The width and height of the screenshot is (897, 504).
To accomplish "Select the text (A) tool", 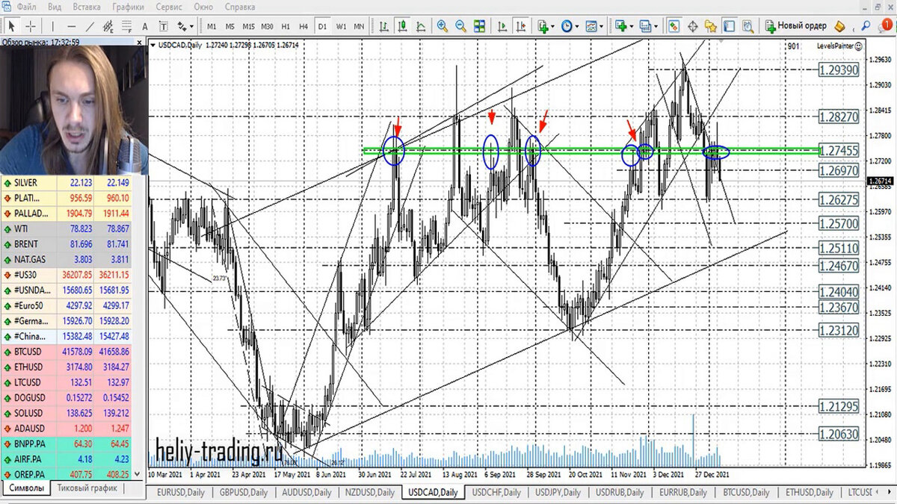I will tap(145, 26).
